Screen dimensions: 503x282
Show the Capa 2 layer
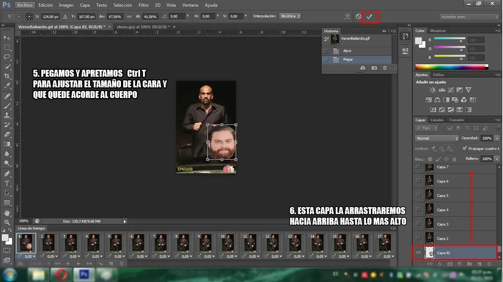pyautogui.click(x=418, y=238)
